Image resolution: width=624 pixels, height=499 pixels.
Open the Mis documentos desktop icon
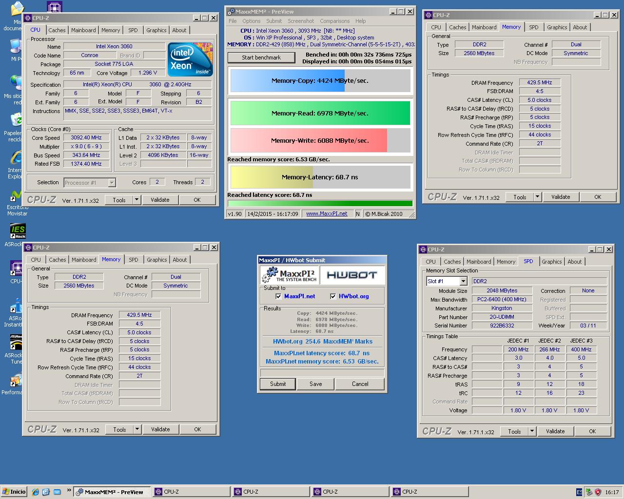[x=17, y=9]
